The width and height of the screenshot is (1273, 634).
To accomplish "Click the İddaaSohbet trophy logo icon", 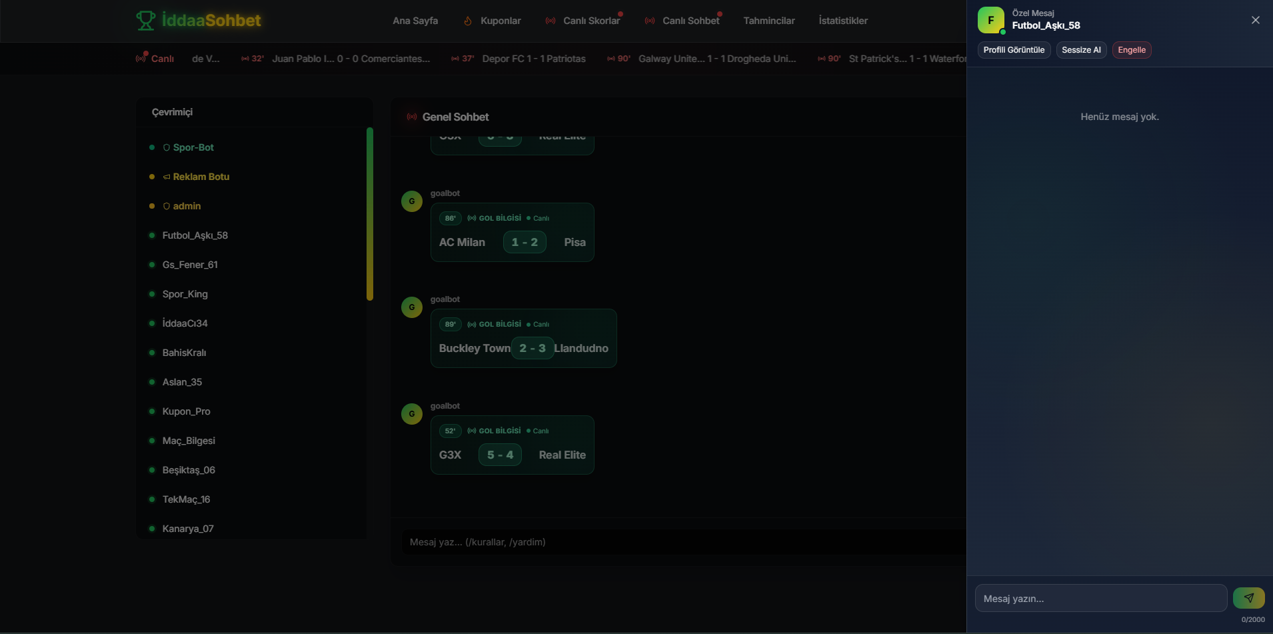I will click(145, 21).
